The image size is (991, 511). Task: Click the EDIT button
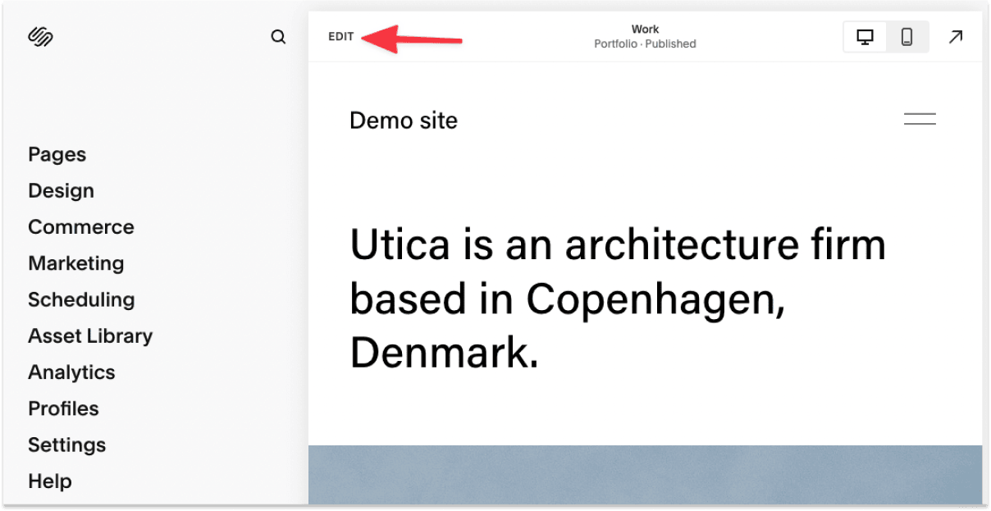[x=340, y=36]
